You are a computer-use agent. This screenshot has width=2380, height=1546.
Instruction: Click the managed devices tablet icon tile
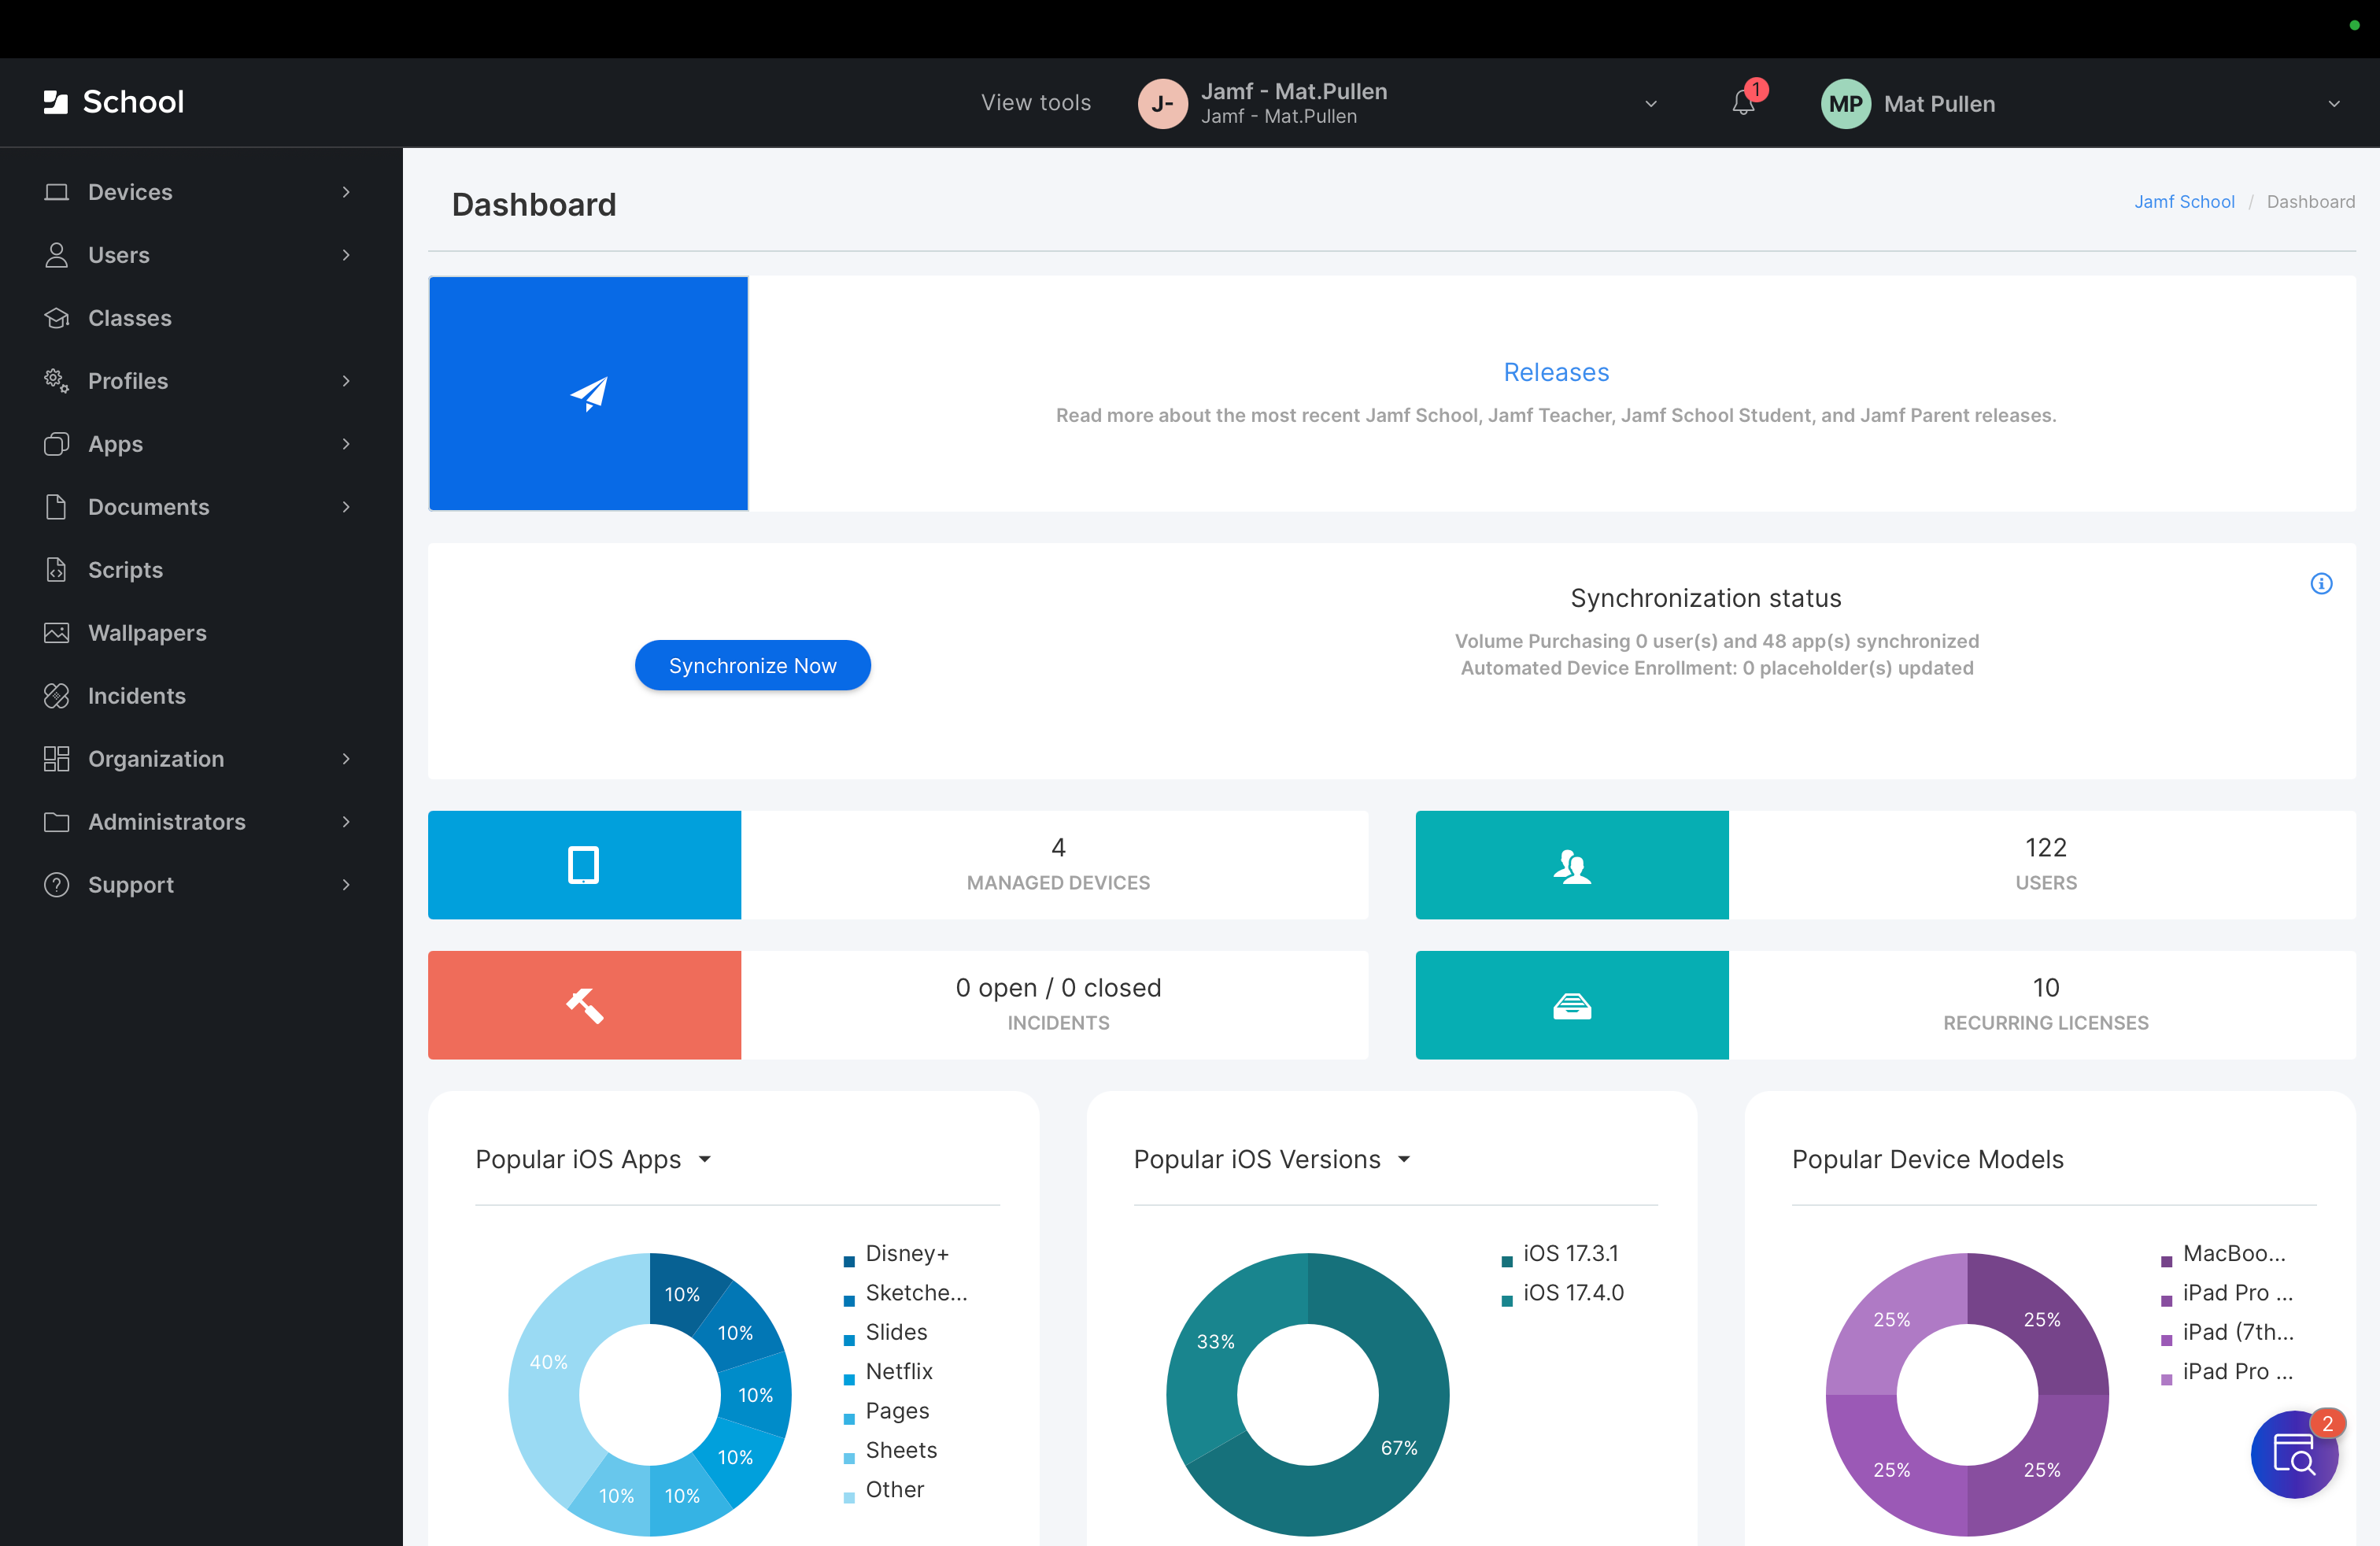(584, 865)
